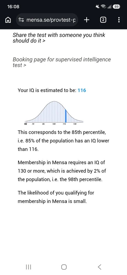Tap the IQ bell curve chart

pos(54,113)
